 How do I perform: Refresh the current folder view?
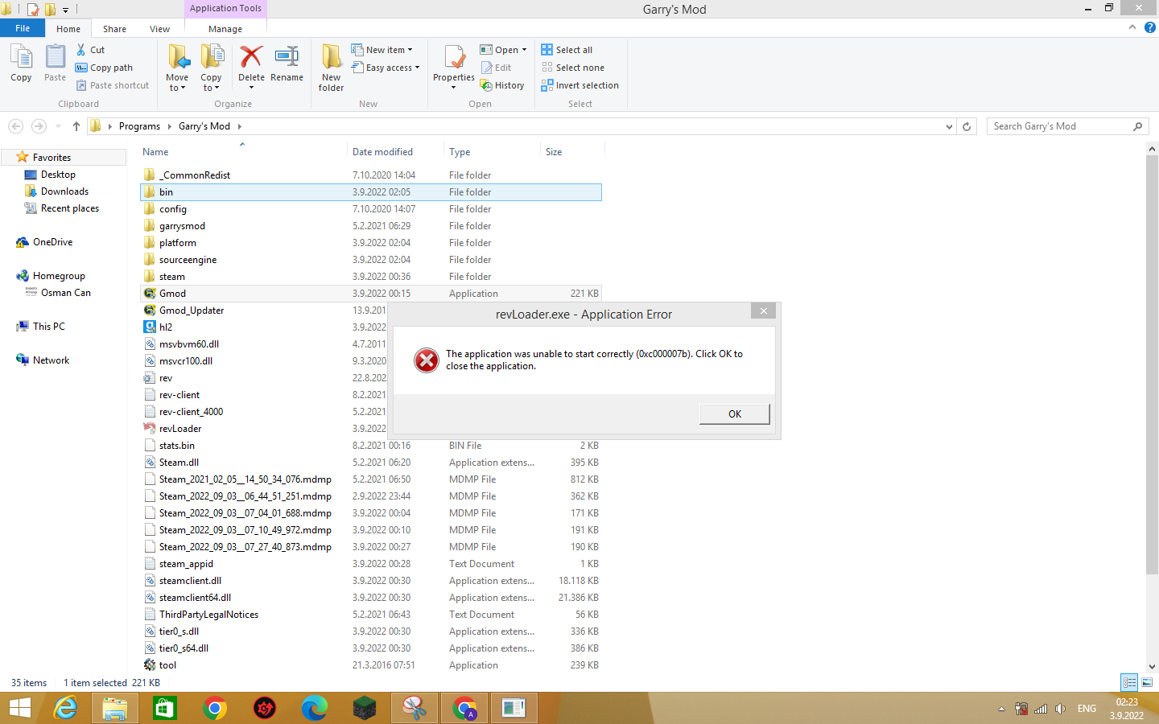pyautogui.click(x=967, y=126)
